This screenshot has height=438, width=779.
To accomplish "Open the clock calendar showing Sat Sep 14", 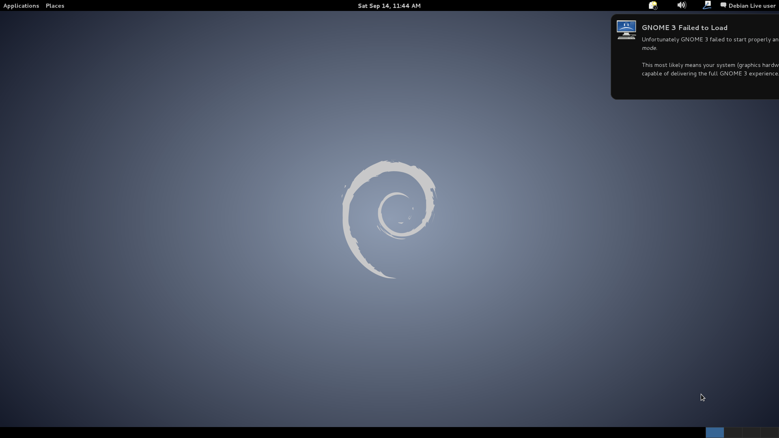I will click(389, 6).
